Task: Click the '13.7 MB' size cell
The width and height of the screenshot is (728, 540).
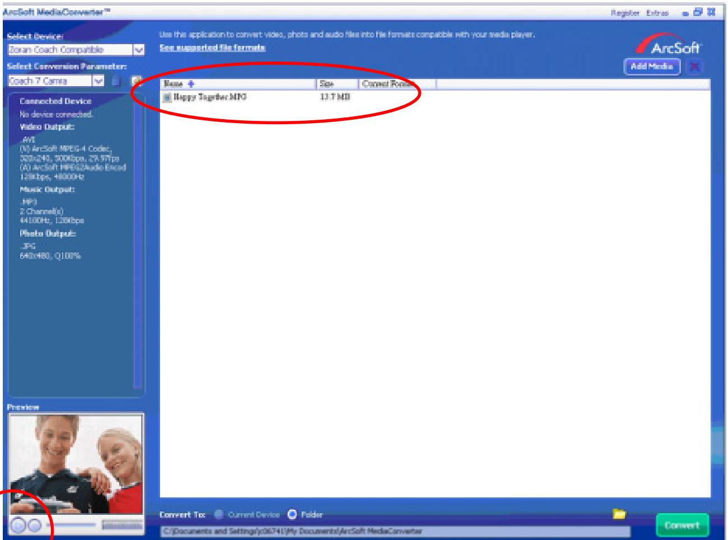Action: pos(335,97)
